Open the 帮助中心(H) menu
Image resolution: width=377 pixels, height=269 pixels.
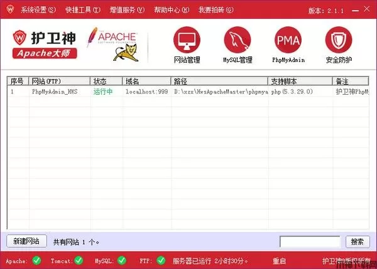172,10
